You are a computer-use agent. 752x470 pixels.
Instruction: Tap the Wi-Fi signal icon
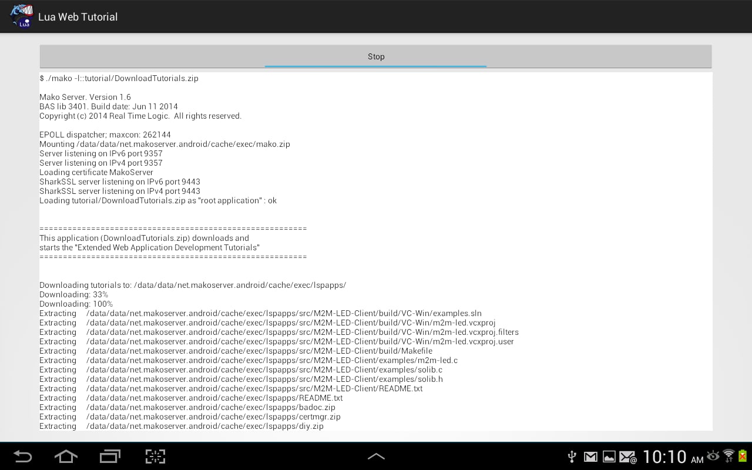(729, 455)
